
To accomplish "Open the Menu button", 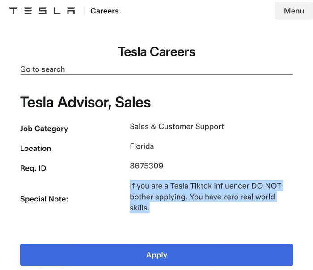I will (294, 11).
